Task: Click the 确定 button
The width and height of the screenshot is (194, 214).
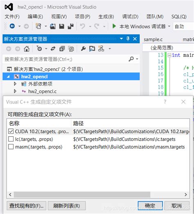Action: 150,205
